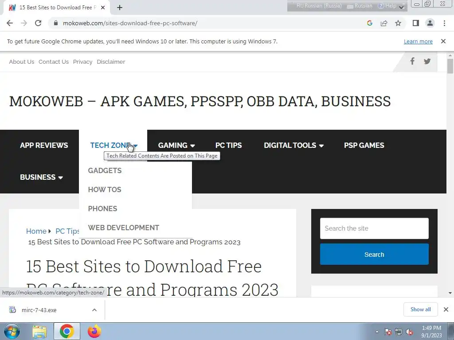Click the language bar Help button
This screenshot has width=454, height=340.
coord(387,6)
